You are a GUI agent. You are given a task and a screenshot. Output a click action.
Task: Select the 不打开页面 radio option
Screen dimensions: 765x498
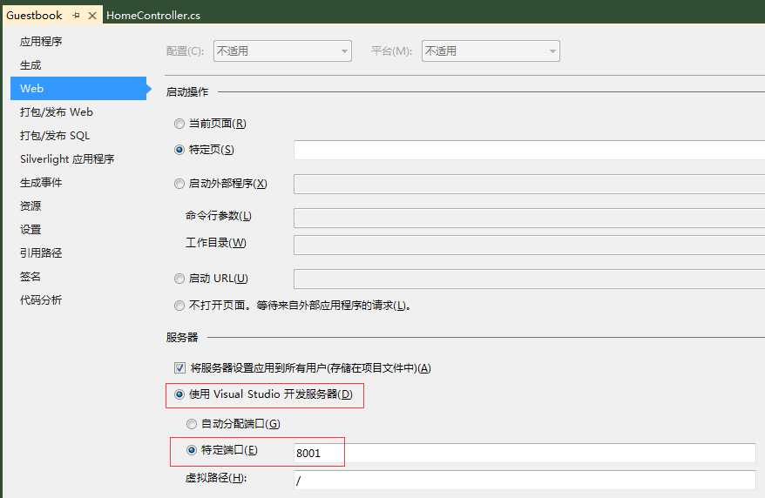(179, 306)
